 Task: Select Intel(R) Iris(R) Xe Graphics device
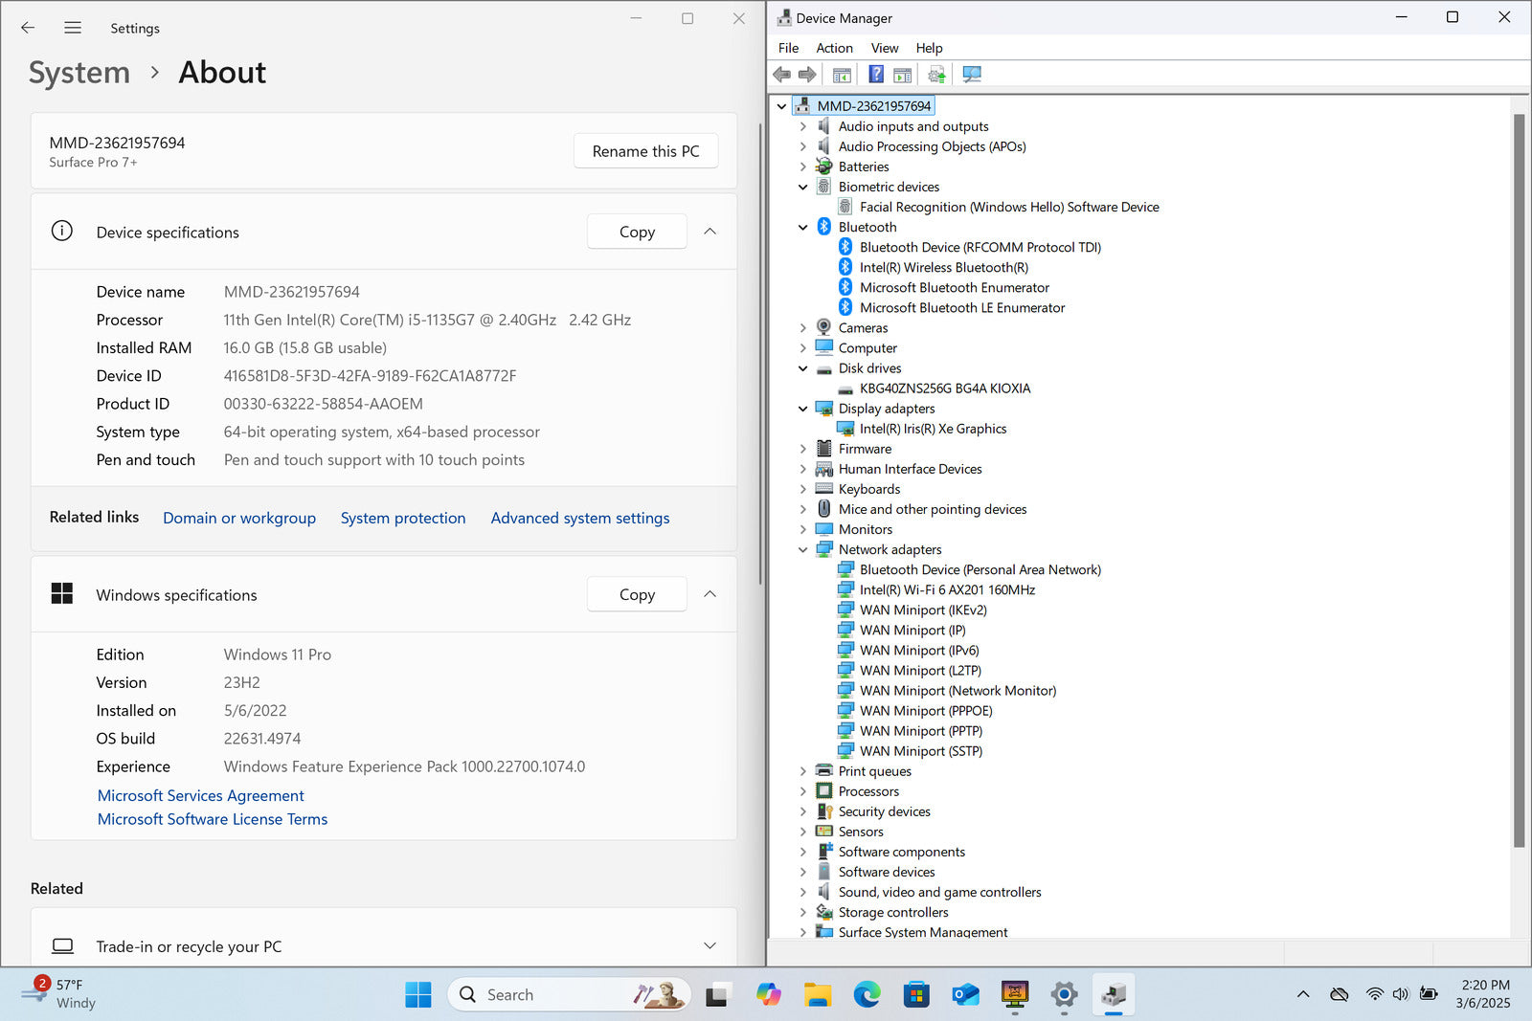[933, 429]
